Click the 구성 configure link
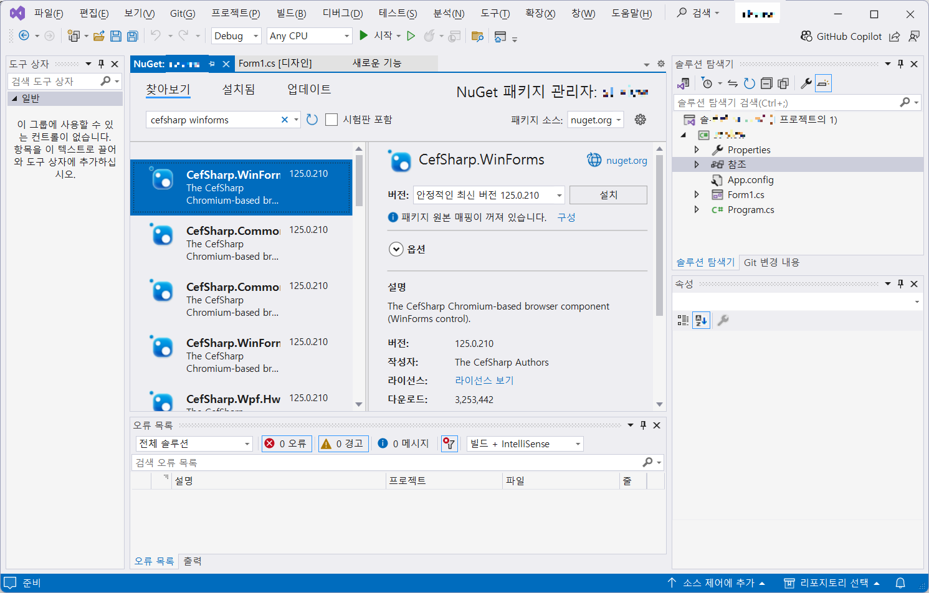 pyautogui.click(x=566, y=217)
